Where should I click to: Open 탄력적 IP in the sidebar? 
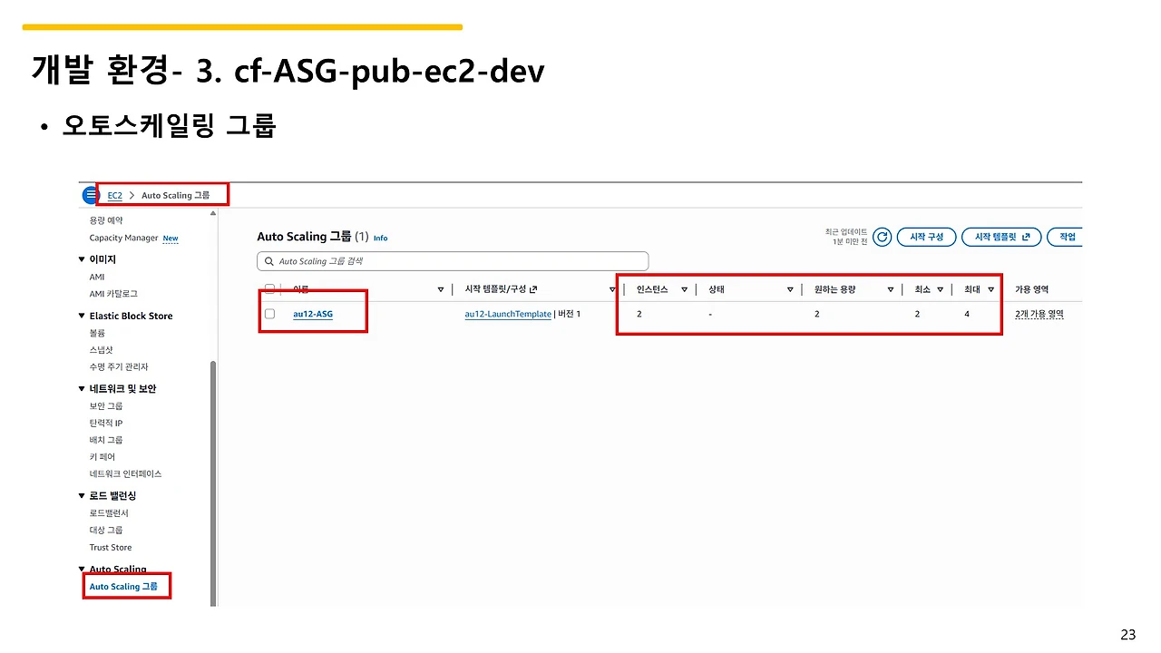[106, 423]
